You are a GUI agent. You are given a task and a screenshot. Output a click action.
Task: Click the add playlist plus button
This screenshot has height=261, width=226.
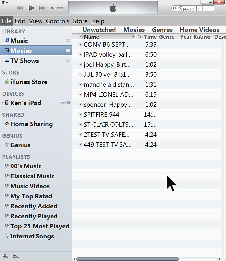[5, 256]
